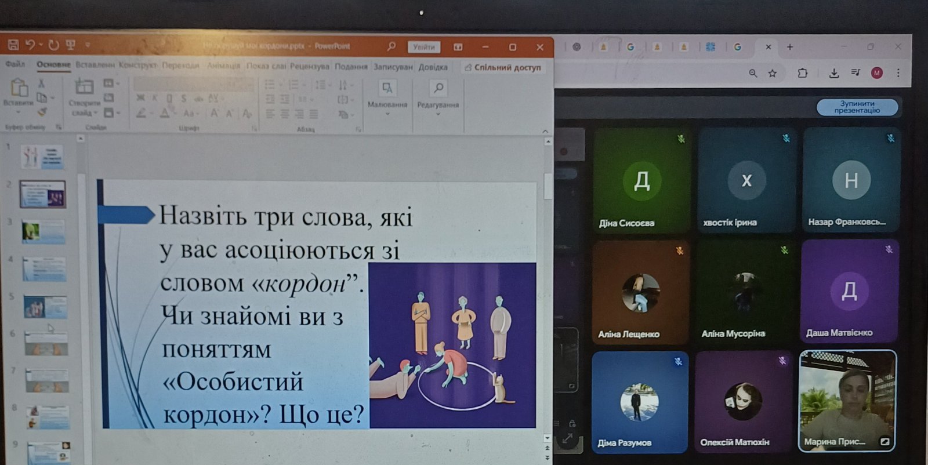Click the Undo arrow in Quick Access Toolbar
Screen dimensions: 928x465
(31, 45)
